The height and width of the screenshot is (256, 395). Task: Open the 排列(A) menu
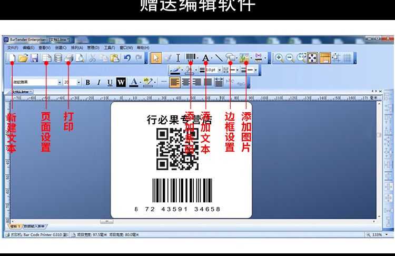click(x=77, y=47)
